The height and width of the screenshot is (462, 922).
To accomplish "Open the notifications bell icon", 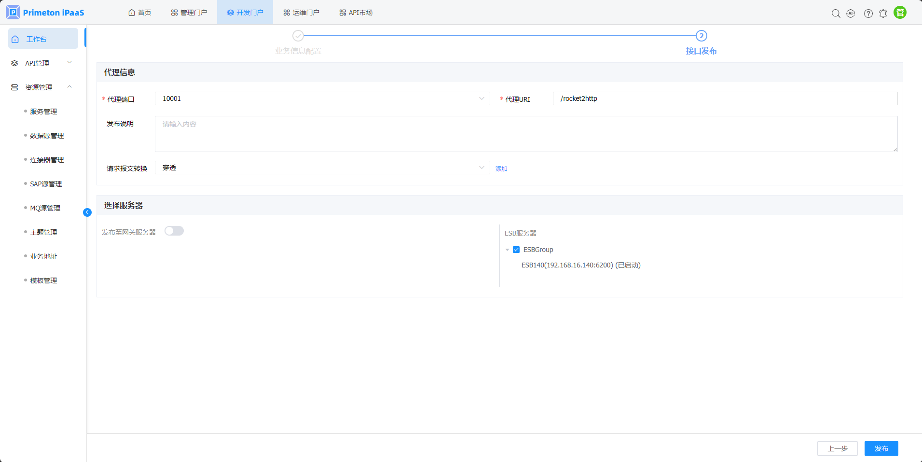I will point(883,14).
